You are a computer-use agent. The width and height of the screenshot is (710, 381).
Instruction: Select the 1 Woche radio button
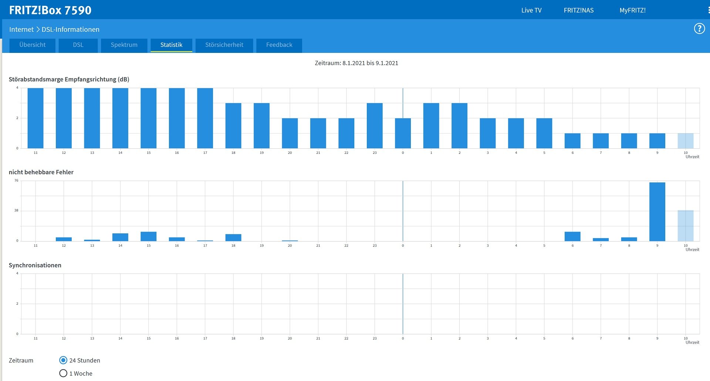click(x=63, y=373)
